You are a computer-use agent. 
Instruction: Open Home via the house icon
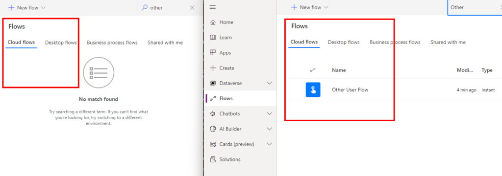213,22
